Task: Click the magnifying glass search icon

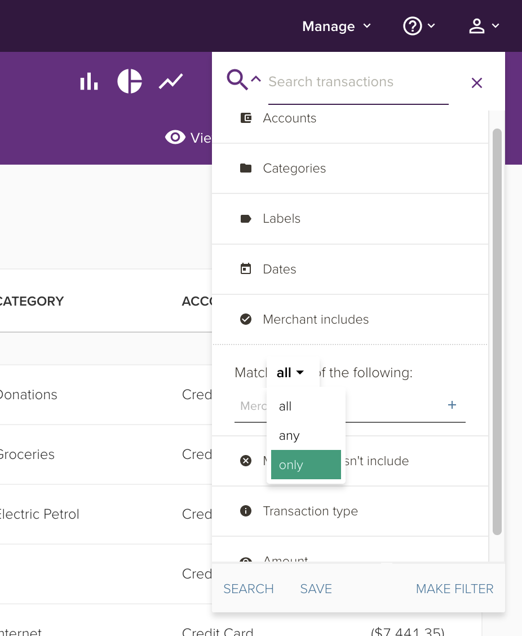Action: point(237,81)
